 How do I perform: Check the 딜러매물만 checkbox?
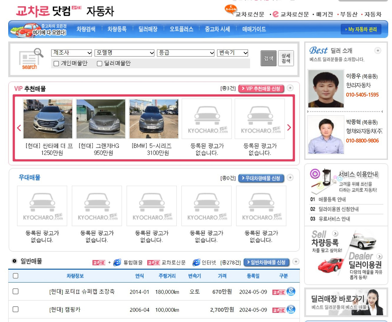[100, 64]
